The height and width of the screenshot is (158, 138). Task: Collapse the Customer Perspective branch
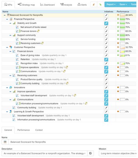click(x=7, y=47)
